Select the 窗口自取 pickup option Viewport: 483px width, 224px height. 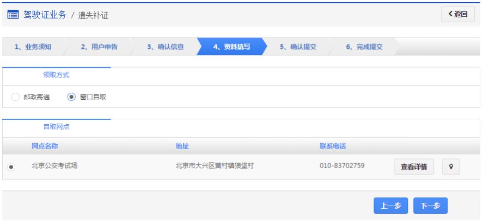(x=71, y=97)
